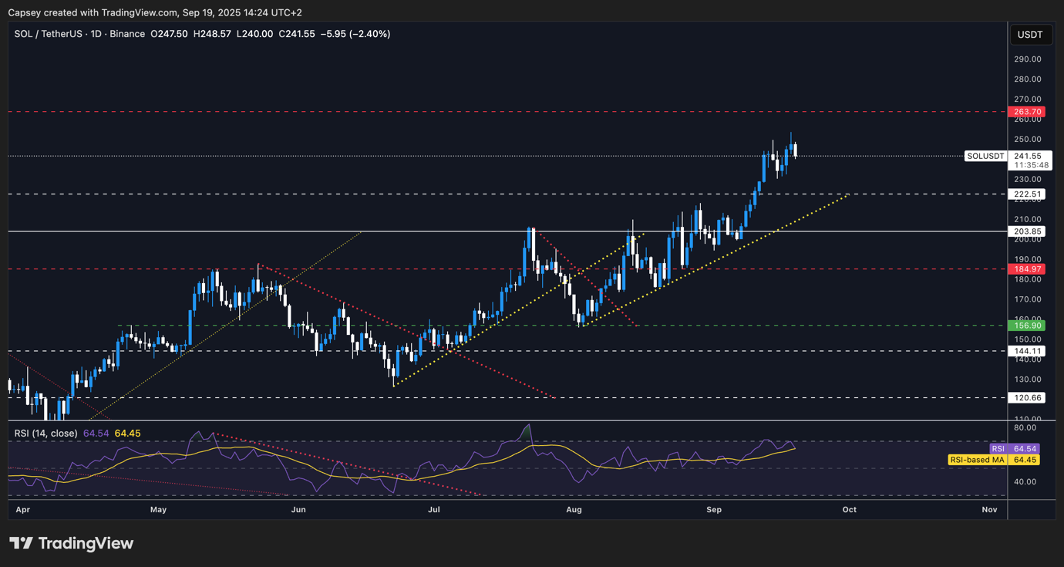Image resolution: width=1064 pixels, height=567 pixels.
Task: Open the USDT currency selector
Action: click(1030, 35)
